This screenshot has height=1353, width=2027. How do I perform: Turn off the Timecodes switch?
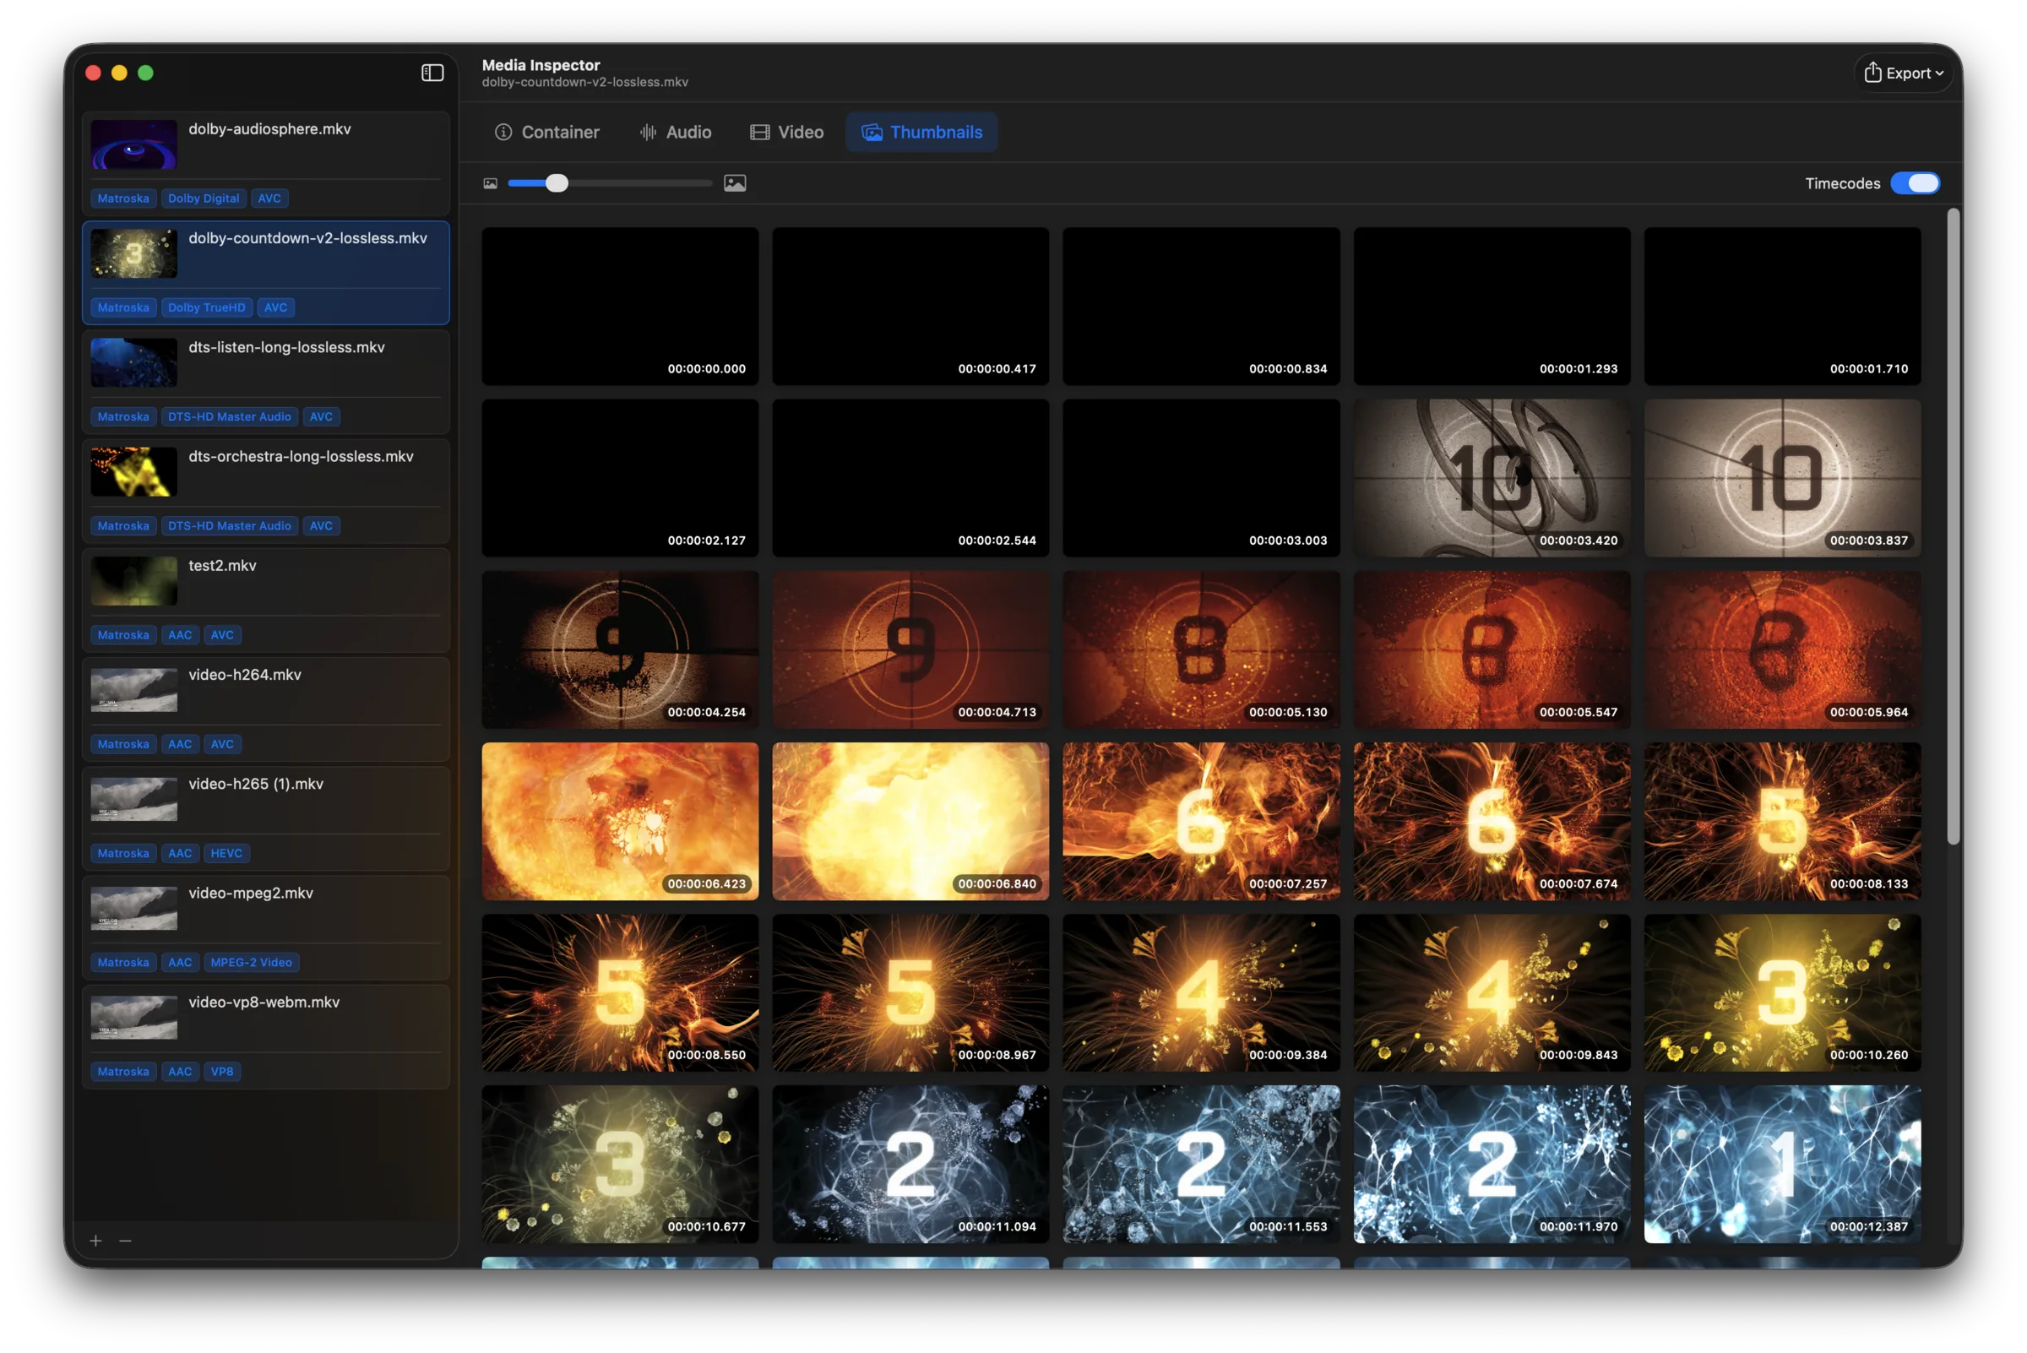[1914, 184]
